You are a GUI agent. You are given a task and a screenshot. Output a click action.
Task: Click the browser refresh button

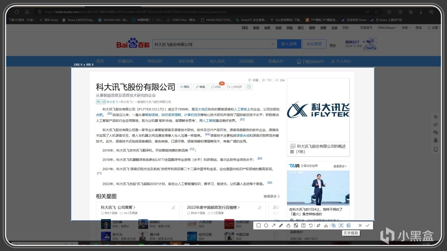16,12
